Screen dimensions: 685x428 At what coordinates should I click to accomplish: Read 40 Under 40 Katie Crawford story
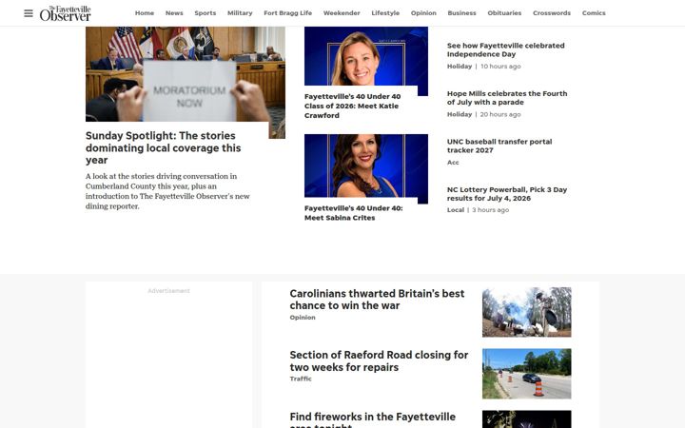pyautogui.click(x=353, y=106)
